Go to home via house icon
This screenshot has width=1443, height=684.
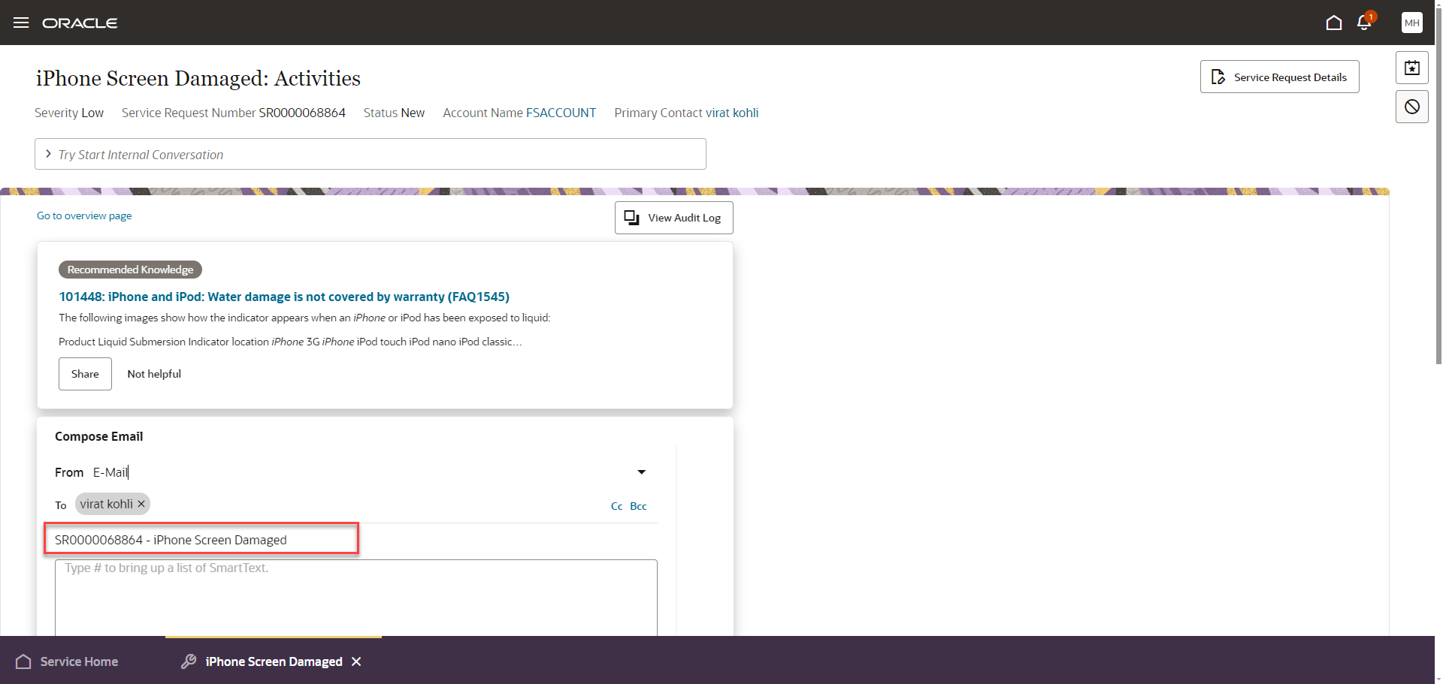coord(1334,23)
